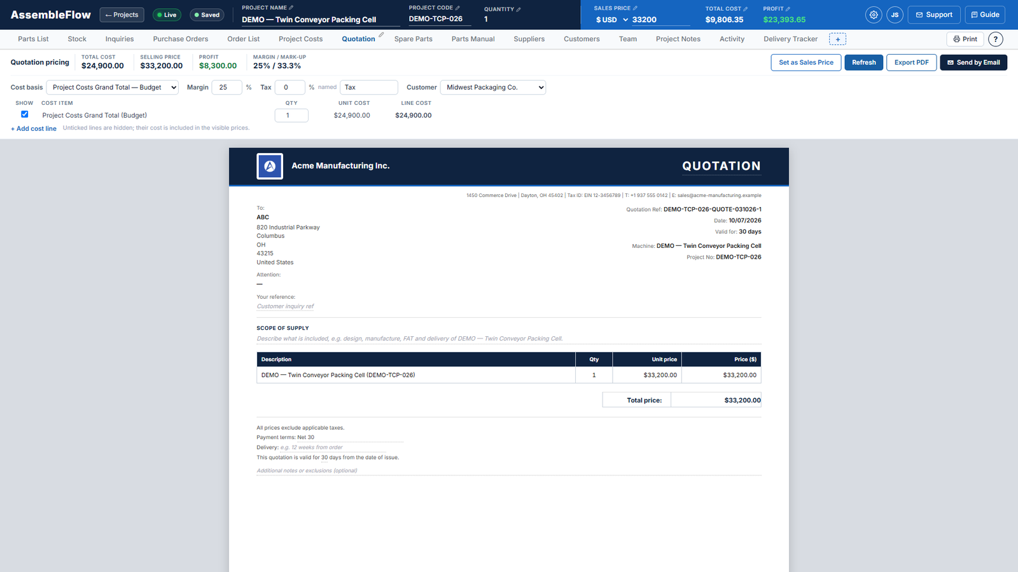1018x572 pixels.
Task: Go to Project Costs tab
Action: tap(300, 39)
